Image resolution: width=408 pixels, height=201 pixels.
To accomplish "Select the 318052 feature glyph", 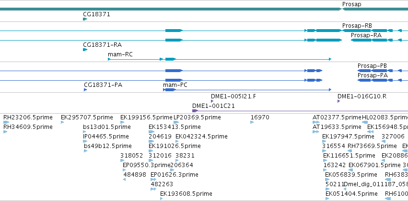I will click(122, 160).
